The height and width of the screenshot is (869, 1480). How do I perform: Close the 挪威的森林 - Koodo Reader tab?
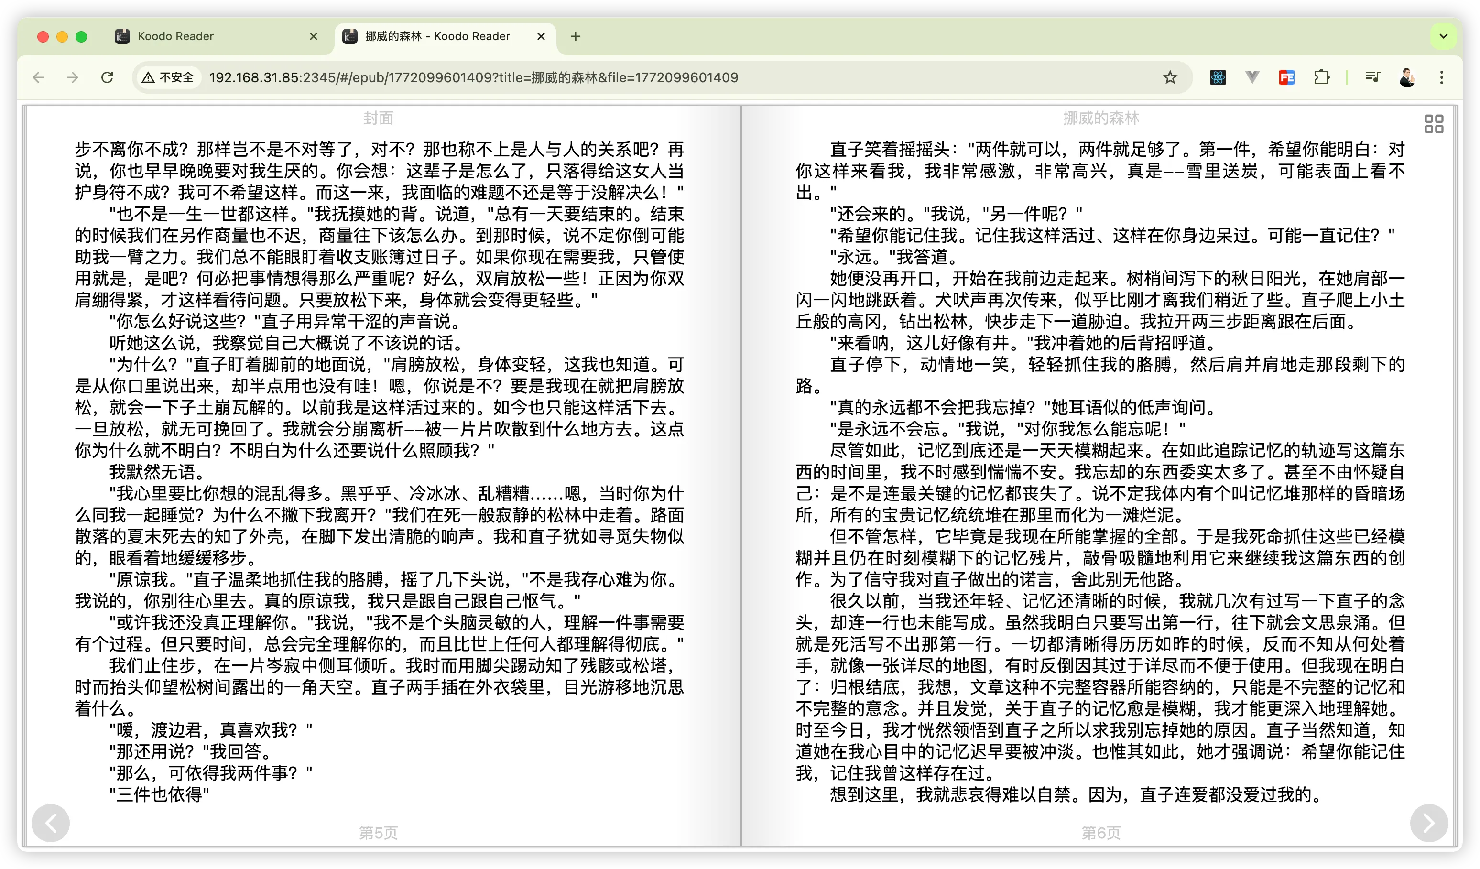click(542, 36)
